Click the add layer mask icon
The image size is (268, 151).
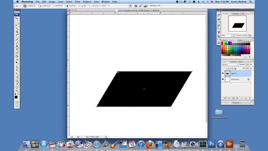[x=233, y=98]
